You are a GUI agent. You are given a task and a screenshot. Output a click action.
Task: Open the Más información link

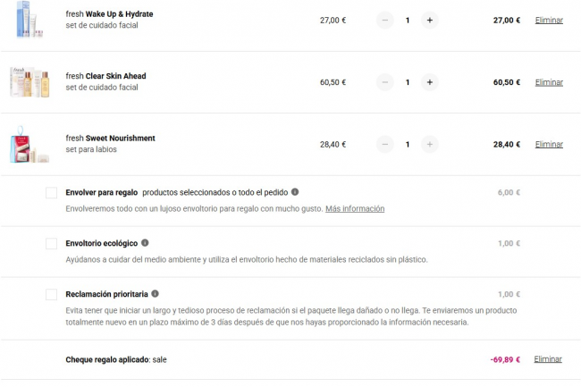(355, 208)
